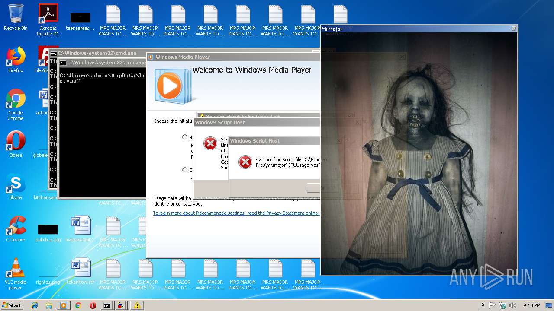Launch Acrobat Reader DC from desktop

pyautogui.click(x=48, y=19)
